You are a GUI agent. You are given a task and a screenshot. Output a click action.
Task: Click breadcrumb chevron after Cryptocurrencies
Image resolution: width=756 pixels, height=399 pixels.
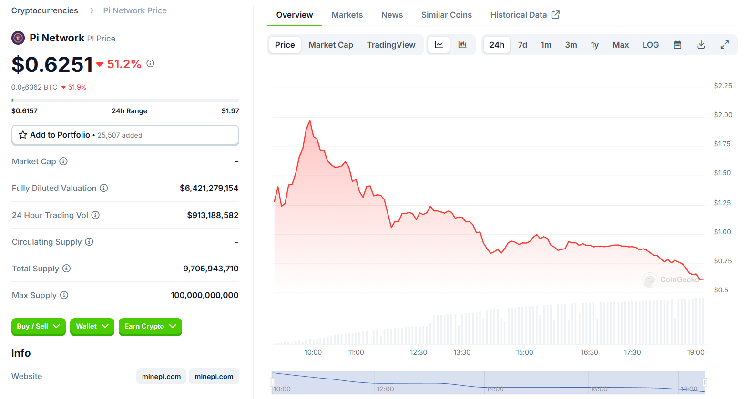[92, 10]
